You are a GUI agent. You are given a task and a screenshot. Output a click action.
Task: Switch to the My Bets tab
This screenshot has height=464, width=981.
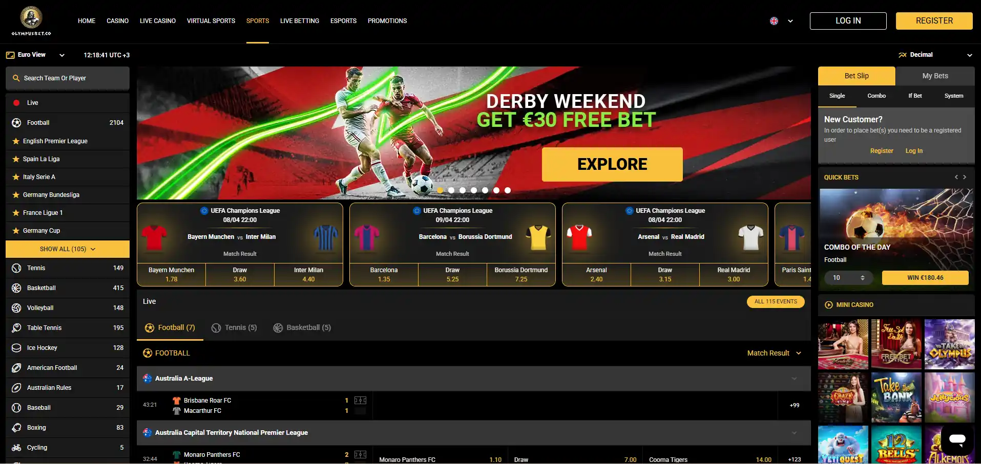(935, 76)
